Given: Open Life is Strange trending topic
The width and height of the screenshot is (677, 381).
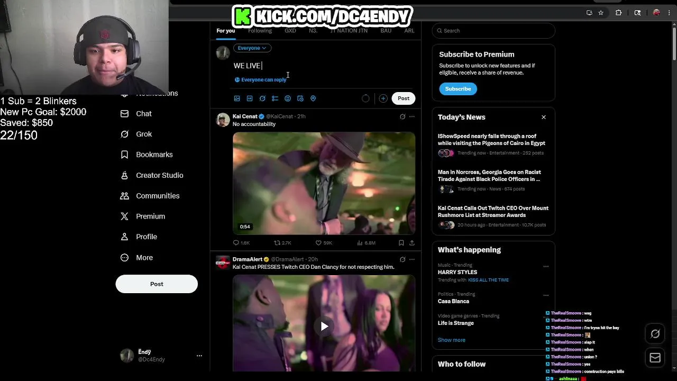Looking at the screenshot, I should (456, 323).
